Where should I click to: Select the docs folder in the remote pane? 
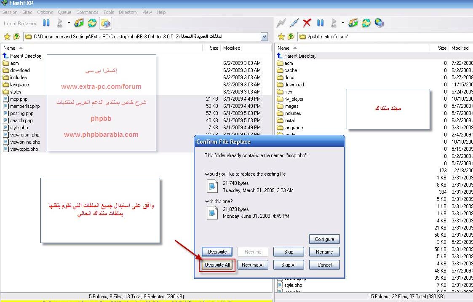click(286, 78)
